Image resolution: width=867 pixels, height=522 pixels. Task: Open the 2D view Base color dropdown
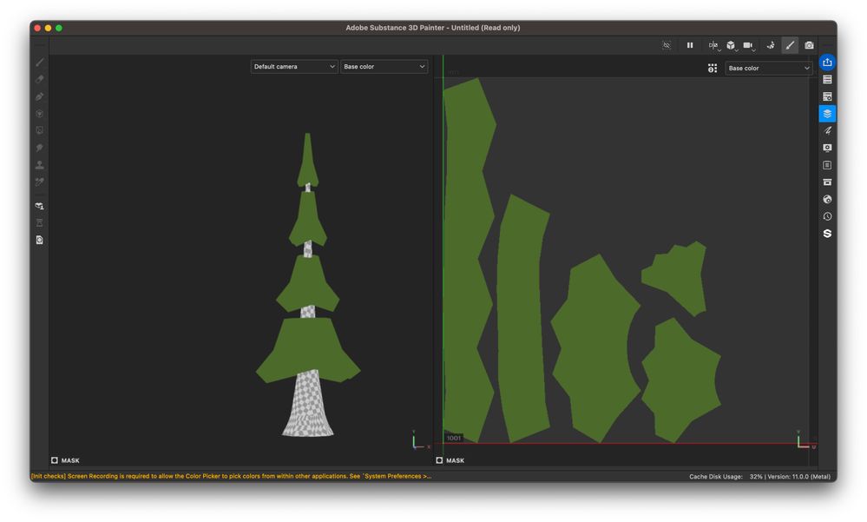pyautogui.click(x=768, y=68)
